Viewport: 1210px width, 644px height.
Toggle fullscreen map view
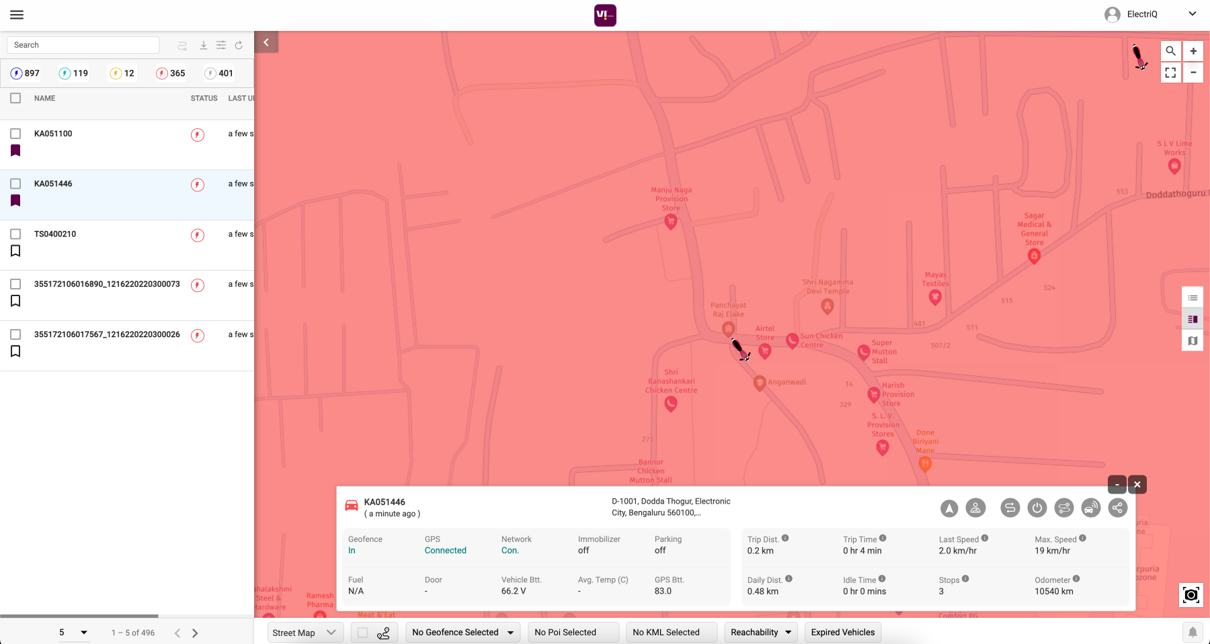(1170, 73)
